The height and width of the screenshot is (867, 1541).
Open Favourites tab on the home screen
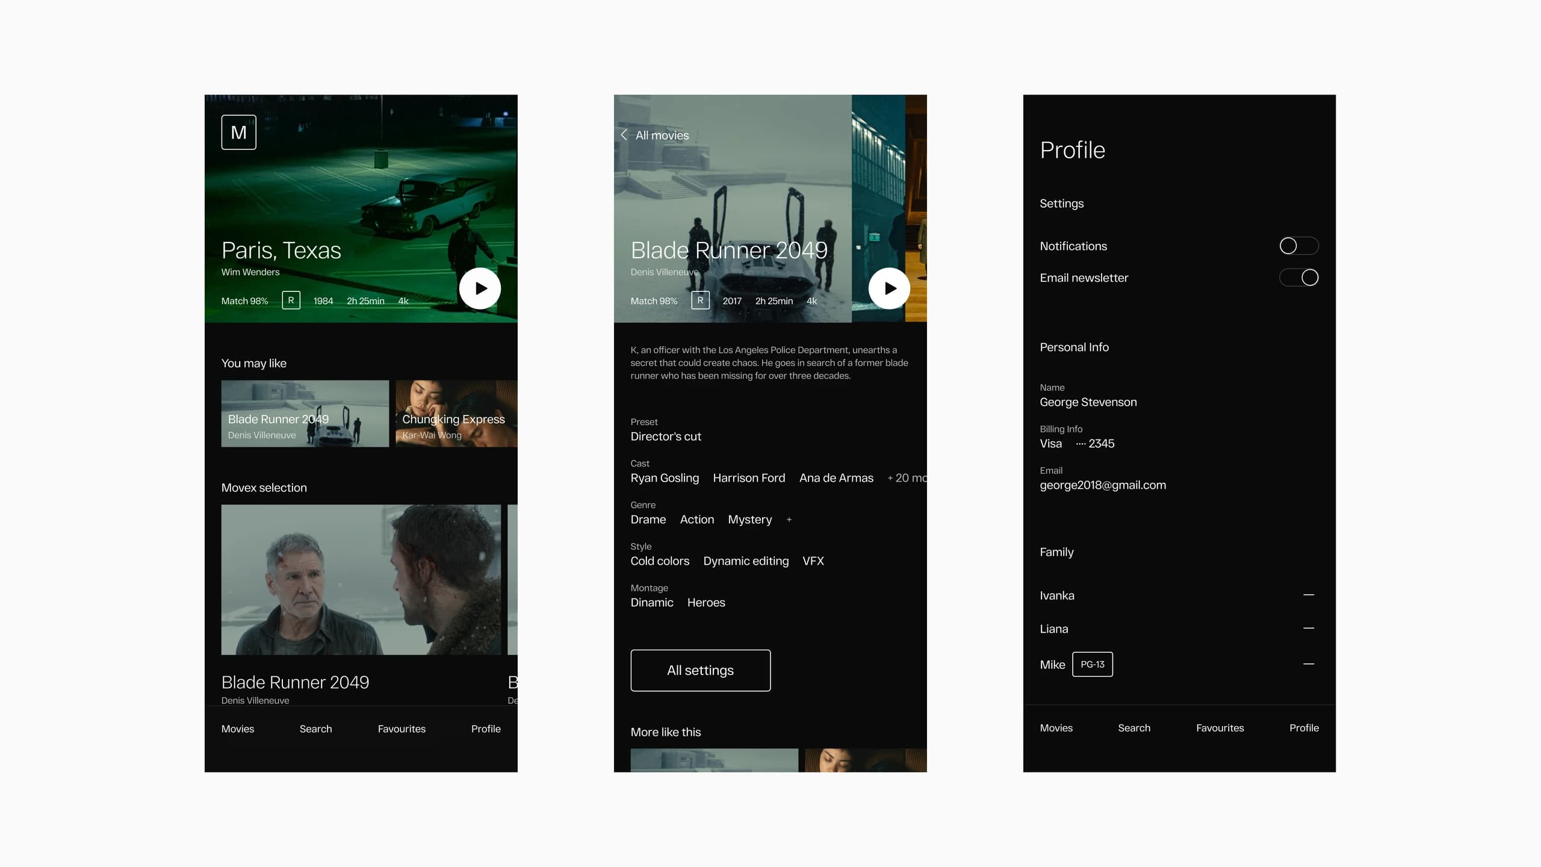pyautogui.click(x=402, y=729)
